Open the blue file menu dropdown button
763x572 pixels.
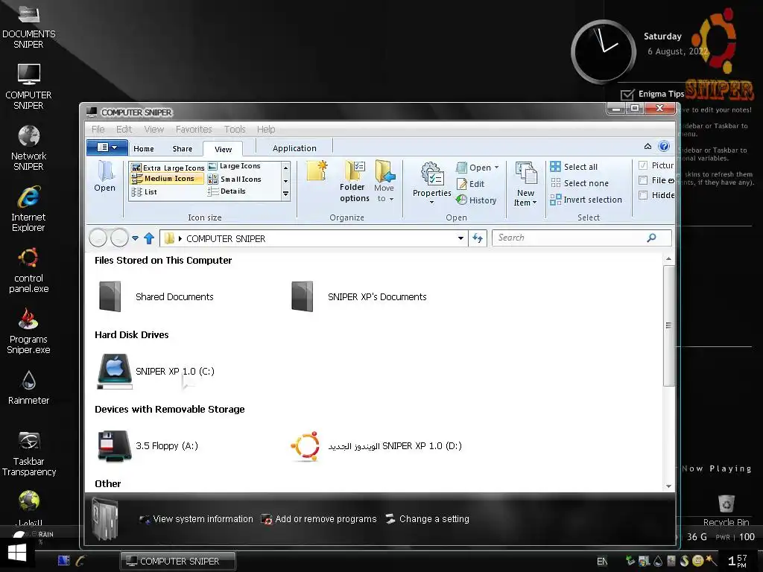107,147
